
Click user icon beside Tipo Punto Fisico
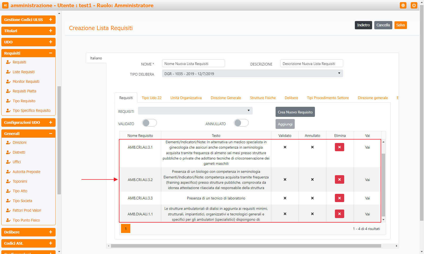point(8,220)
